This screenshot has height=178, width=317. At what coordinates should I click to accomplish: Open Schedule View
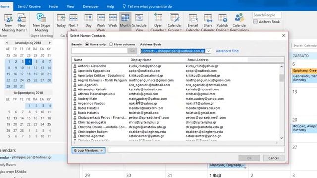[x=139, y=22]
